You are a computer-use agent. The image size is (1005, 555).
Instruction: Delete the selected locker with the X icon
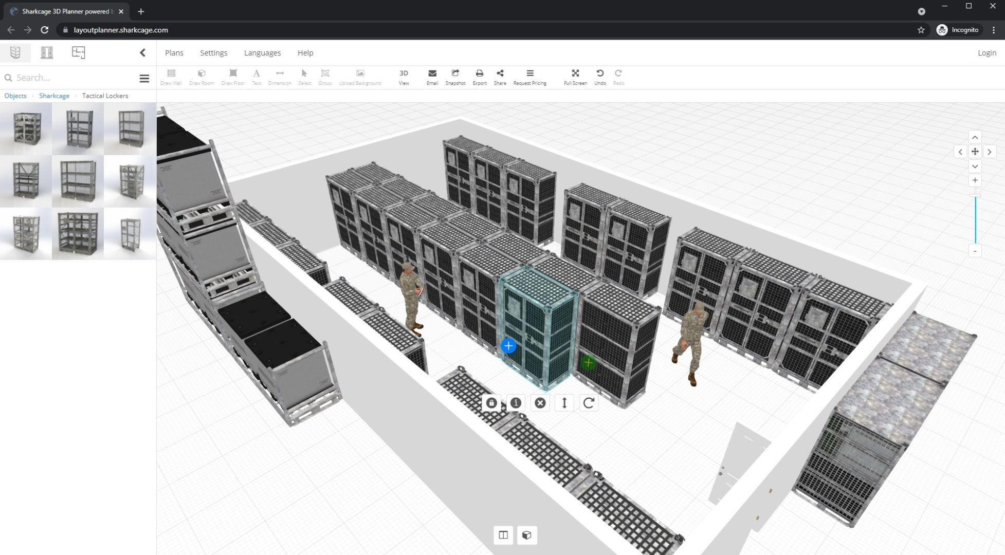(x=540, y=403)
